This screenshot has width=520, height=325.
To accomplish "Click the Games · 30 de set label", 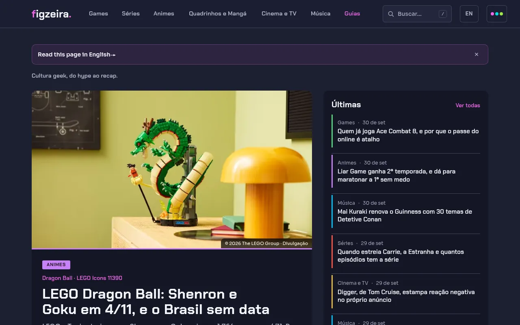I will (362, 122).
